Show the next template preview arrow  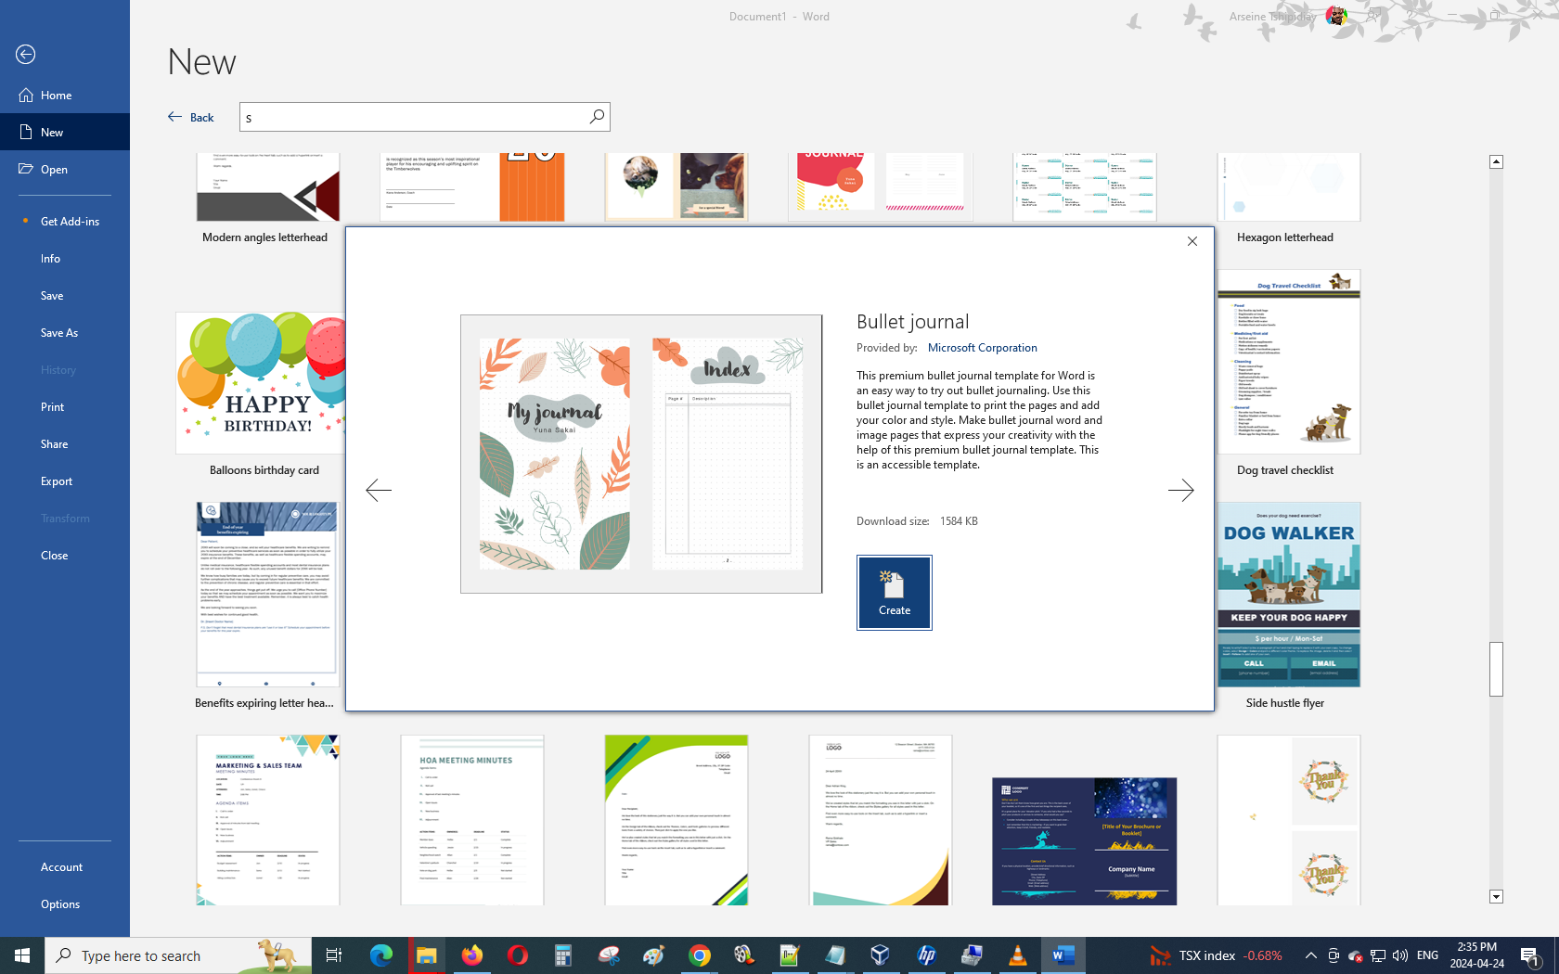coord(1180,490)
